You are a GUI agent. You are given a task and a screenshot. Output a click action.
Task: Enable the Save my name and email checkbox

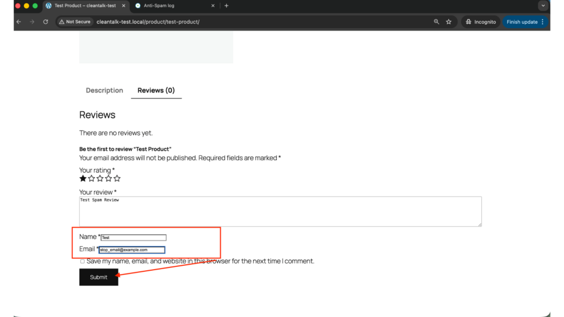tap(82, 261)
